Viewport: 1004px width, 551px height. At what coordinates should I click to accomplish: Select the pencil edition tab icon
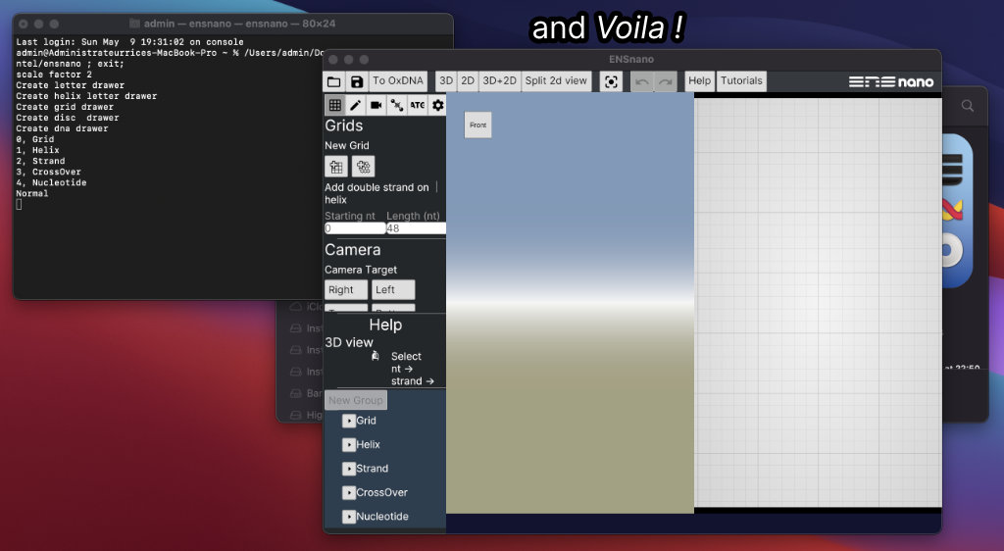click(355, 105)
